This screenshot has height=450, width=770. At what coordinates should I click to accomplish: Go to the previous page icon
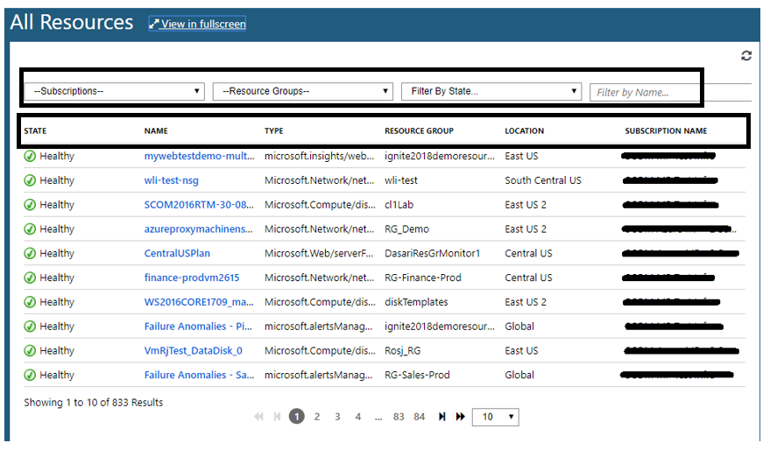tap(277, 417)
